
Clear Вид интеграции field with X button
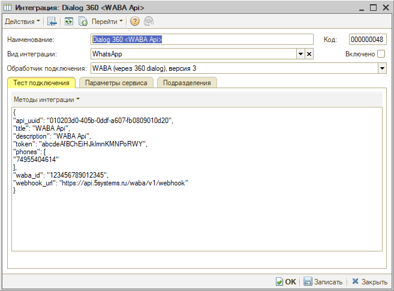coord(309,54)
